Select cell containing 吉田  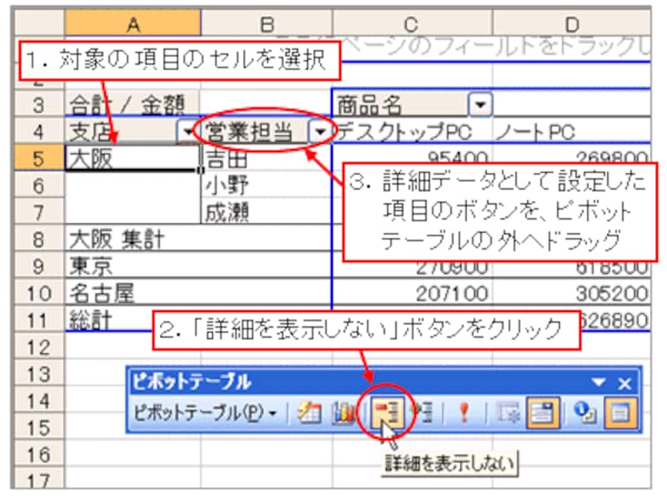[x=266, y=158]
